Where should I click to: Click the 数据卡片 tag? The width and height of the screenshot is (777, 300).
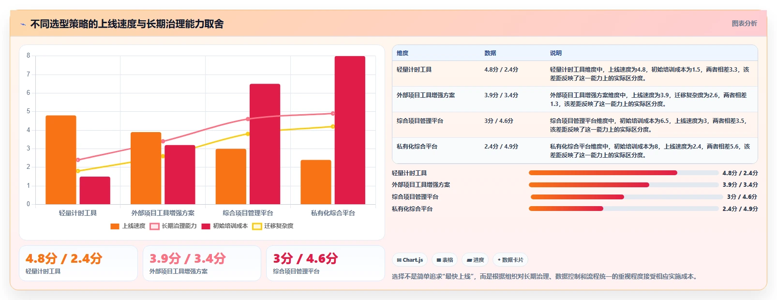click(x=510, y=260)
